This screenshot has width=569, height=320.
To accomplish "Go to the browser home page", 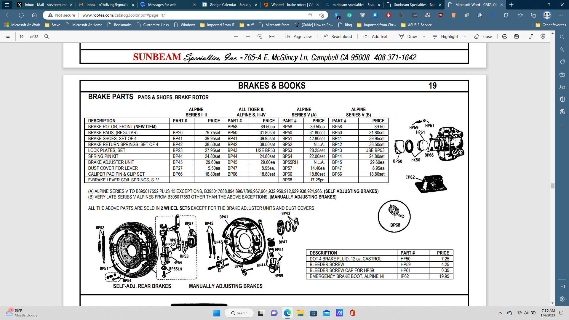I will coord(34,15).
